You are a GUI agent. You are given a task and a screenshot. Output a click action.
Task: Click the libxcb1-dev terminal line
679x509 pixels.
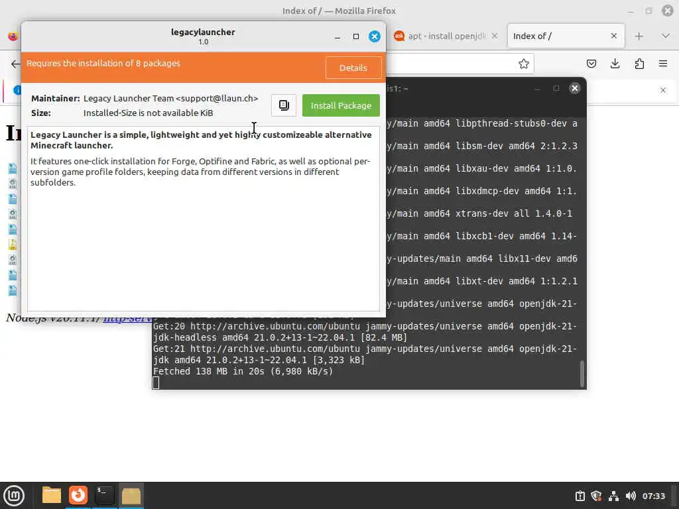(x=482, y=236)
